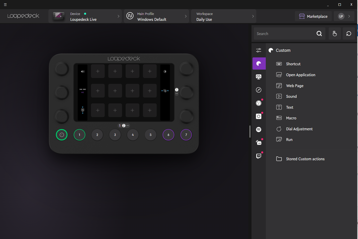Select round button 4
This screenshot has width=358, height=239.
(133, 135)
